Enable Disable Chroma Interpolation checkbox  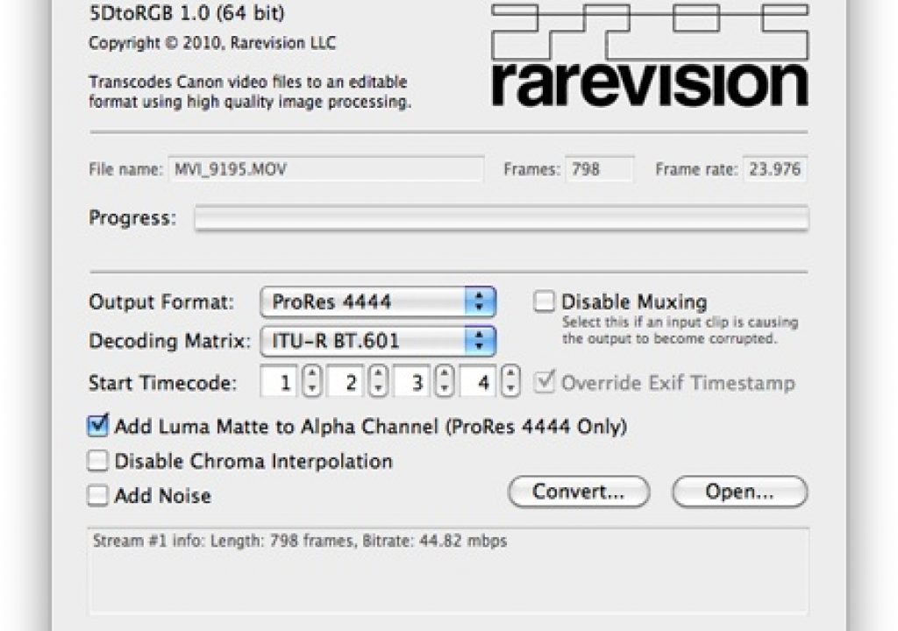tap(97, 461)
